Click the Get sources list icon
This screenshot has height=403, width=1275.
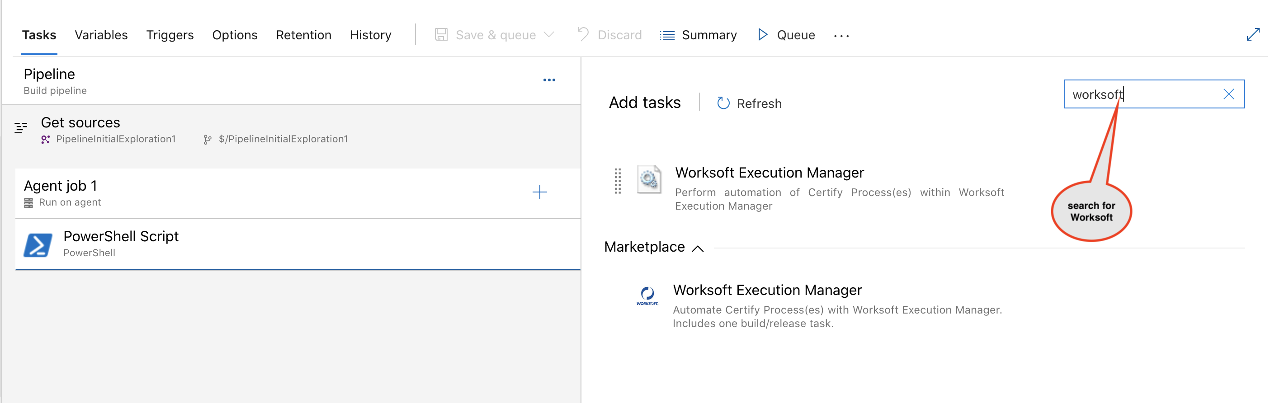21,128
